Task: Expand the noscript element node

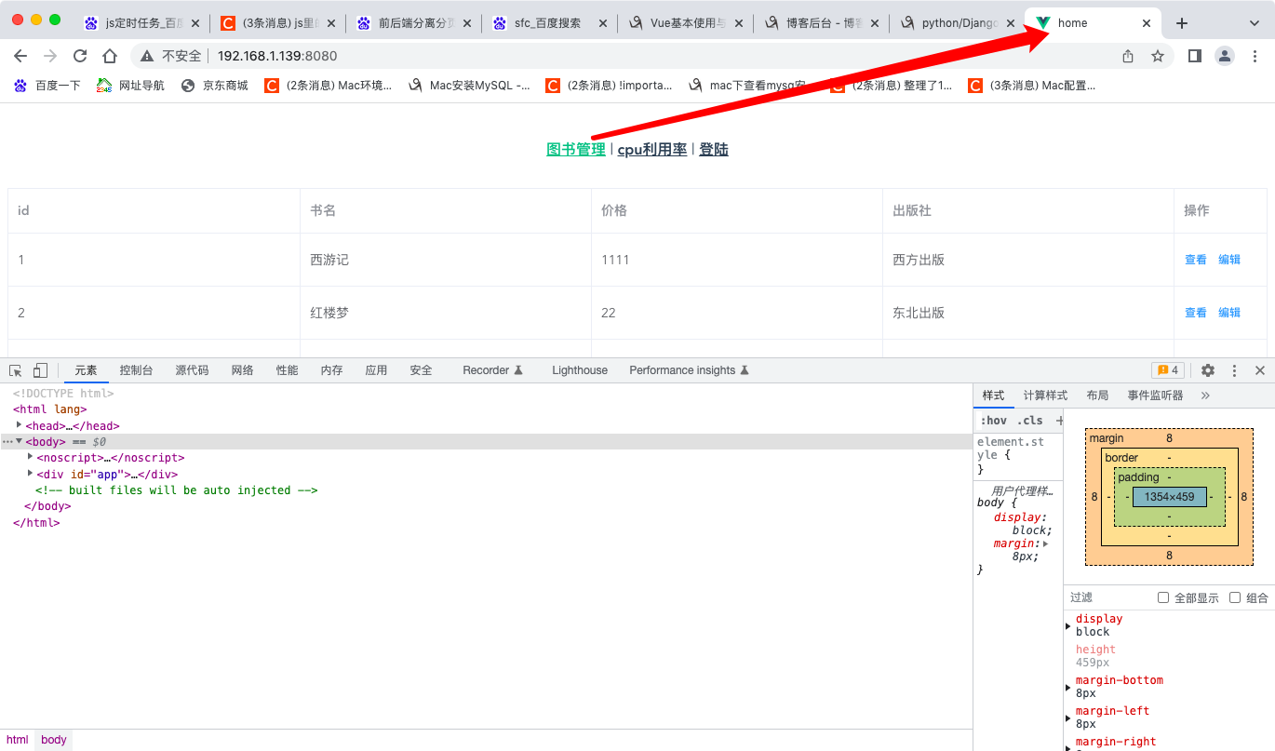Action: [x=31, y=456]
